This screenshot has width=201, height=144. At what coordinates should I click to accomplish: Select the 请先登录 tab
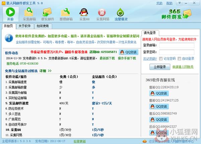click(x=150, y=33)
